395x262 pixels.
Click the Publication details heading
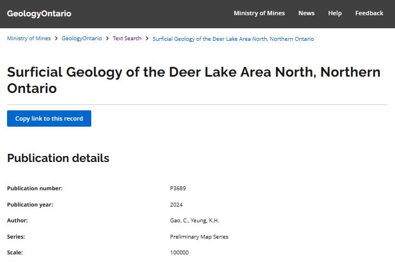[x=58, y=158]
